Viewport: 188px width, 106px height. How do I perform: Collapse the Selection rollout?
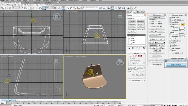(136, 53)
